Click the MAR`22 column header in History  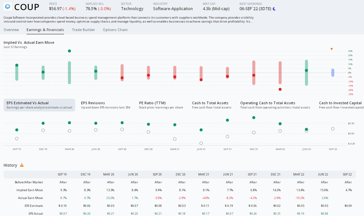tap(299, 174)
